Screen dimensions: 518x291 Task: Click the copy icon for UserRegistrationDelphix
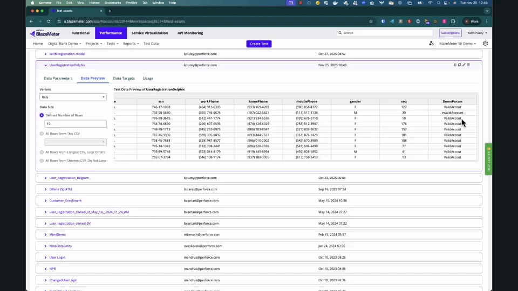pyautogui.click(x=459, y=65)
